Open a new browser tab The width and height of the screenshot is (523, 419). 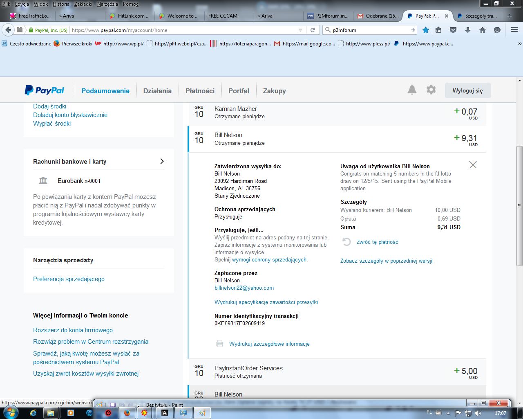(x=510, y=16)
